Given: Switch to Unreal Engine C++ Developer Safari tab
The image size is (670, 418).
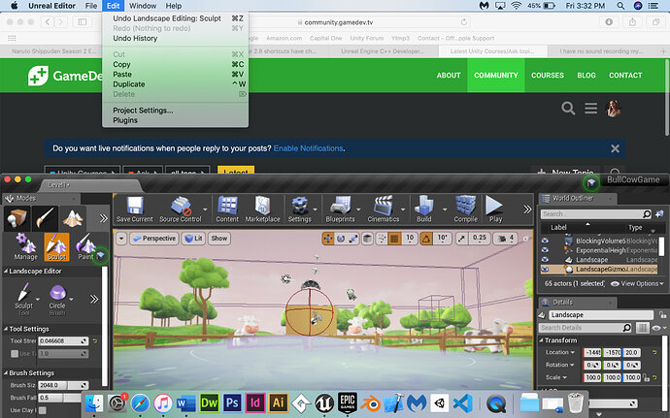Looking at the screenshot, I should tap(382, 50).
